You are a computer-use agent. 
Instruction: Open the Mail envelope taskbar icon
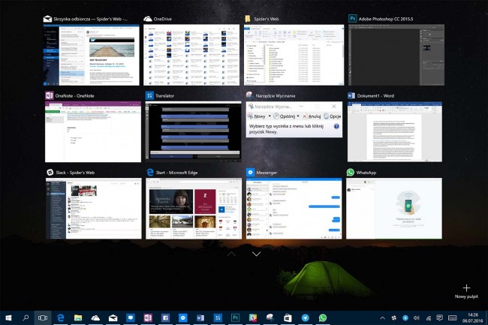click(113, 317)
